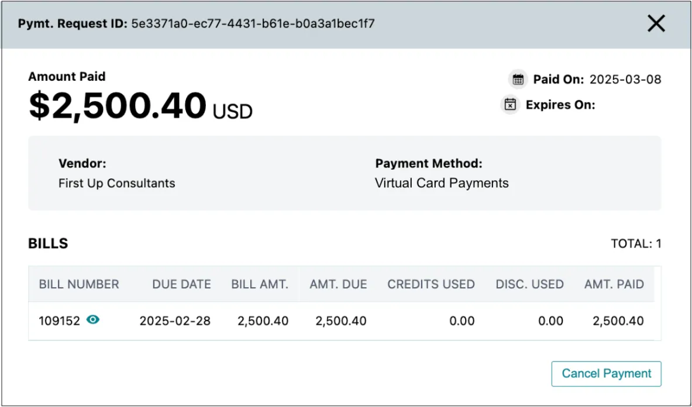Click the AMT. DUE column header
Viewport: 692px width, 407px height.
click(338, 284)
